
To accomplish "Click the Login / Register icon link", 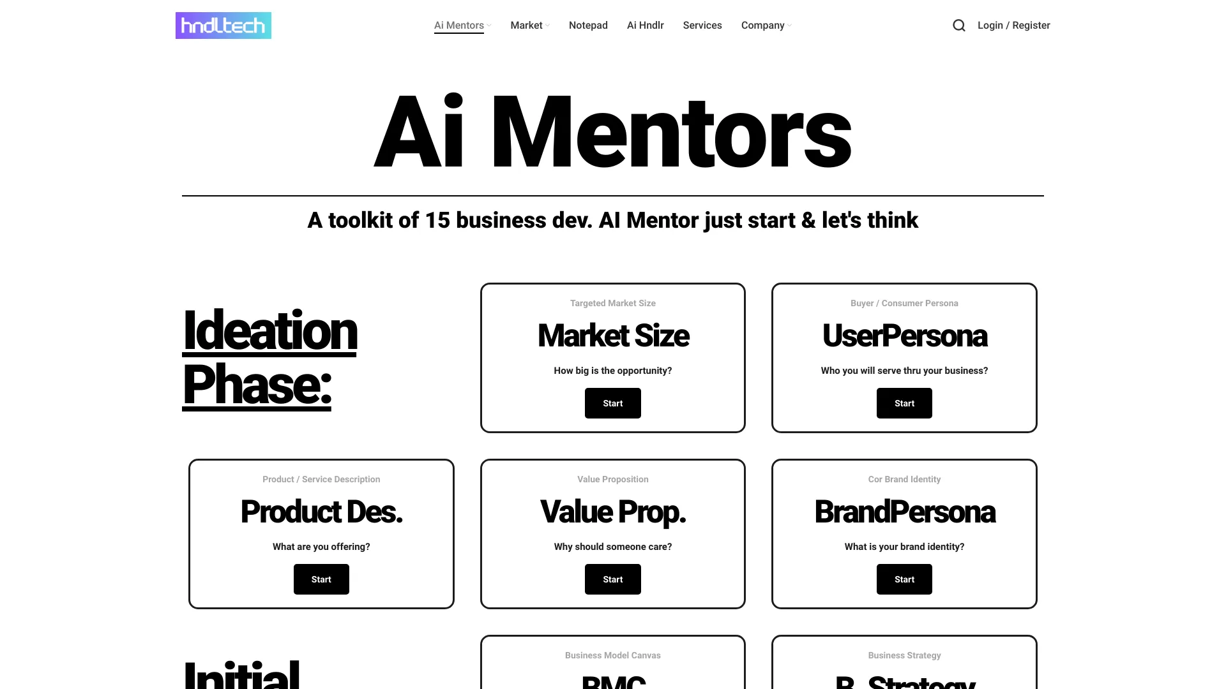I will [1014, 24].
